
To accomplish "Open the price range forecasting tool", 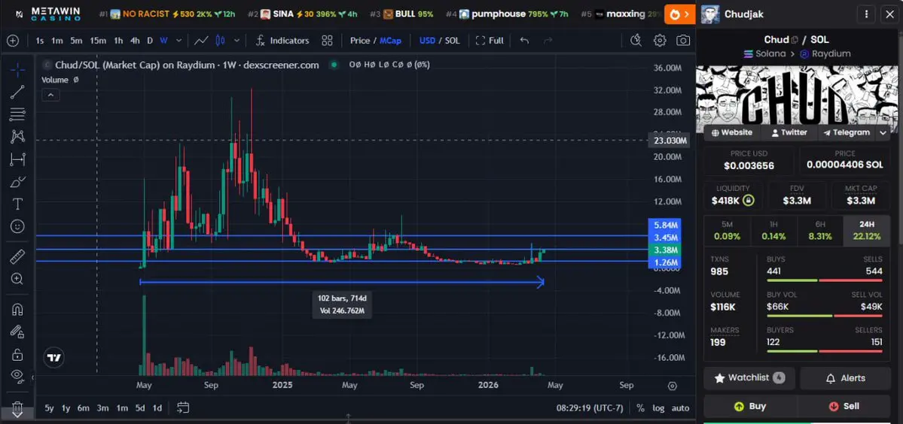I will click(17, 159).
